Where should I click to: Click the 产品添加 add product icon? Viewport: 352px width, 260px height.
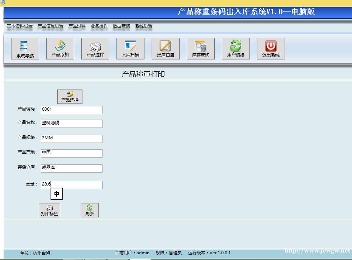60,49
